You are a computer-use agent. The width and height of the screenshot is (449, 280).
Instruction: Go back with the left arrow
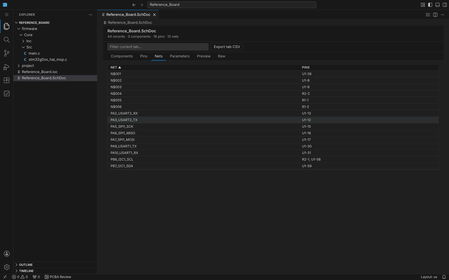coord(134,5)
